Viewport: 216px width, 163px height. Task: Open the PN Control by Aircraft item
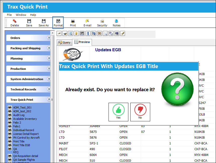(x=26, y=138)
